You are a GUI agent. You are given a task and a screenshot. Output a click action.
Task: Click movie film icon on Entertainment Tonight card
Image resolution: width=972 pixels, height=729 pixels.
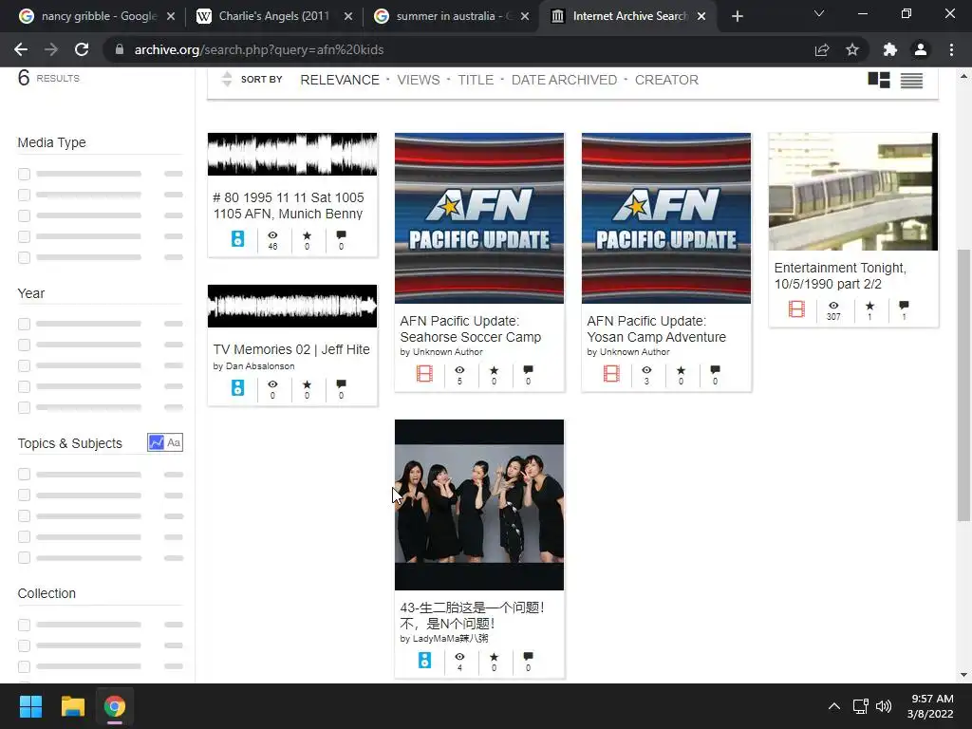(796, 308)
